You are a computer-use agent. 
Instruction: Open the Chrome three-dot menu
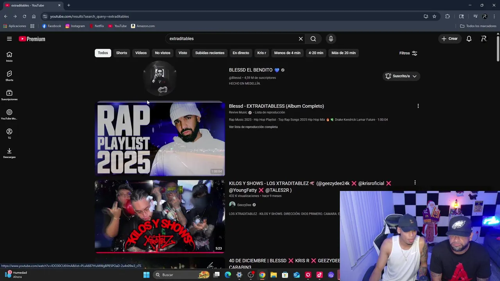[495, 16]
